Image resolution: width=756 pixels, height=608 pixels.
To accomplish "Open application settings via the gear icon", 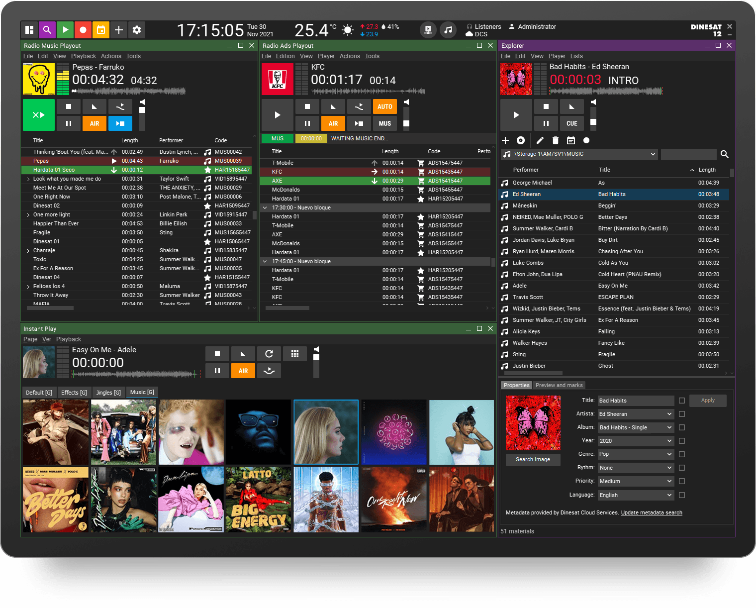I will tap(137, 30).
